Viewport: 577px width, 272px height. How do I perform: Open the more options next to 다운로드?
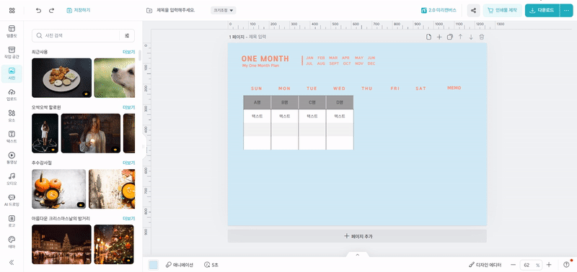566,10
